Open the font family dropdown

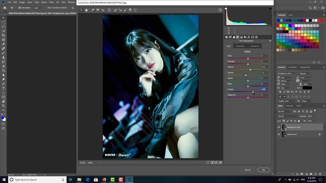[x=287, y=73]
